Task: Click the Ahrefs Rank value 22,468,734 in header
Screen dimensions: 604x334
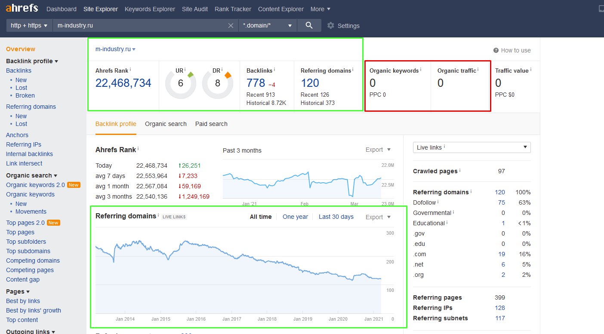Action: (123, 83)
